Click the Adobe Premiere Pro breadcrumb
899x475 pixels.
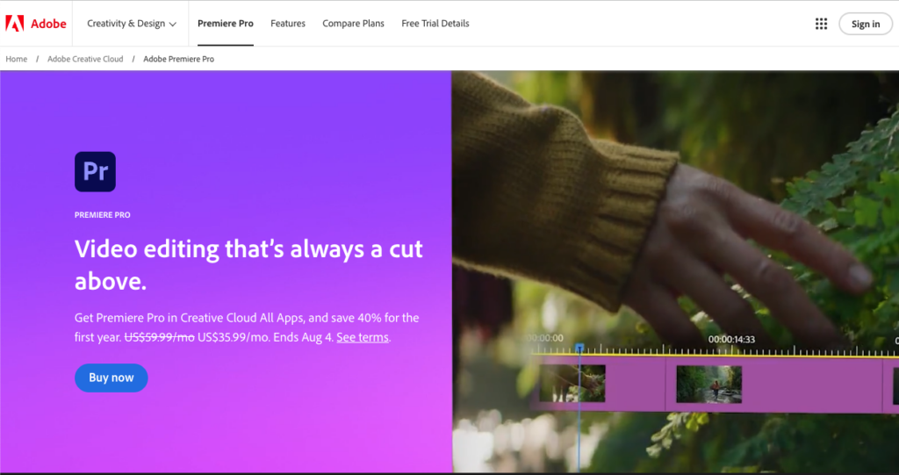click(x=179, y=59)
